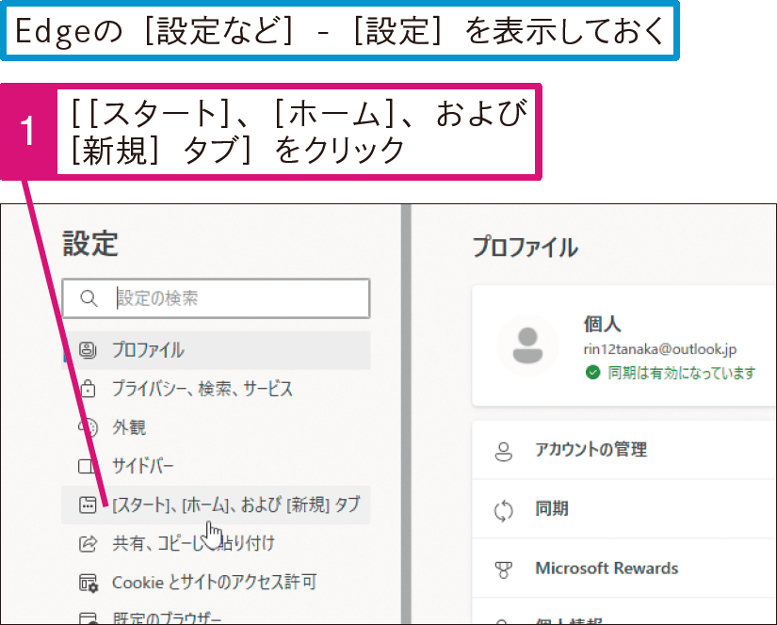Click the 個人 profile avatar
This screenshot has height=625, width=777.
[527, 345]
